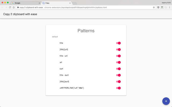
Task: Add a new pattern with plus button
Action: [x=166, y=101]
